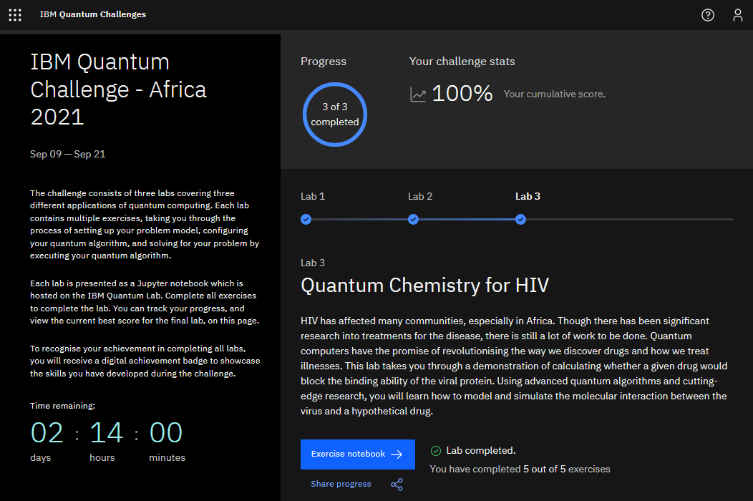Click the Progress heading

324,62
